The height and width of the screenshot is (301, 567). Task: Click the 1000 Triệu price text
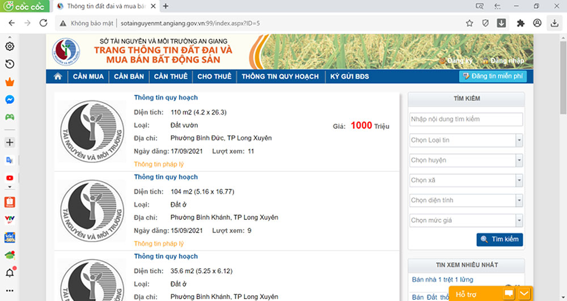point(370,126)
